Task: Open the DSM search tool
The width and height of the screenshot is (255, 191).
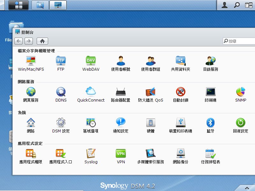Action: pyautogui.click(x=237, y=5)
